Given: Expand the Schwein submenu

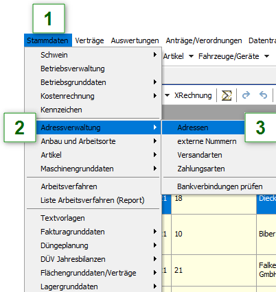Looking at the screenshot, I should click(x=93, y=55).
